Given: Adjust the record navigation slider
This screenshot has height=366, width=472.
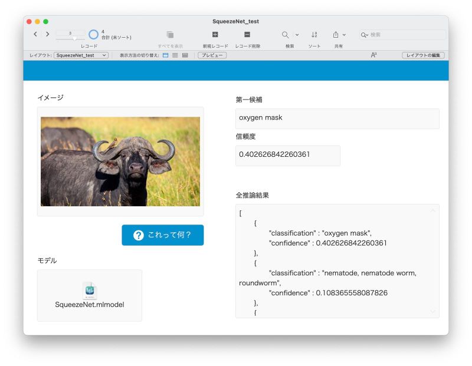Looking at the screenshot, I should (x=74, y=38).
